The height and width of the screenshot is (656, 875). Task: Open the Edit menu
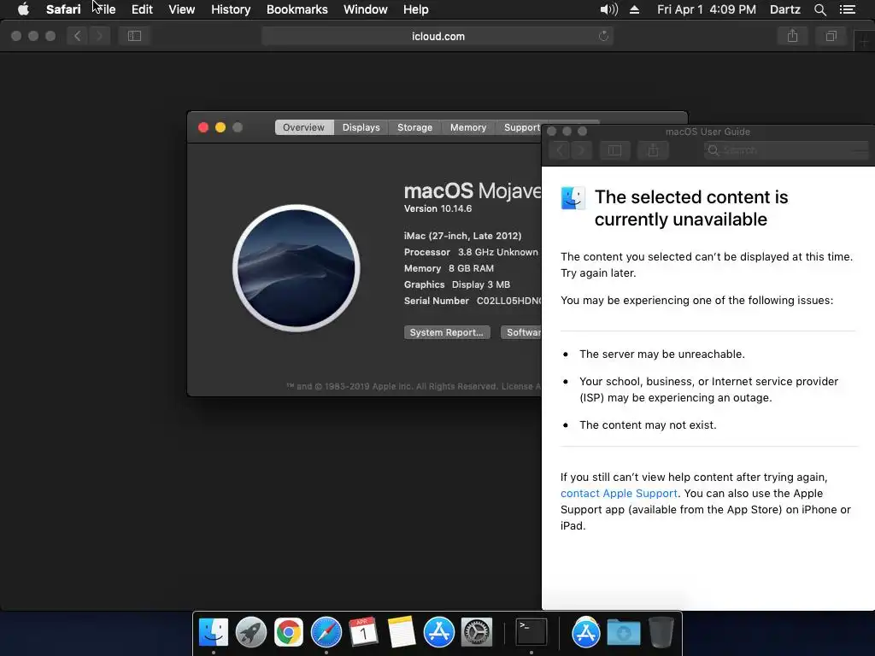coord(142,9)
